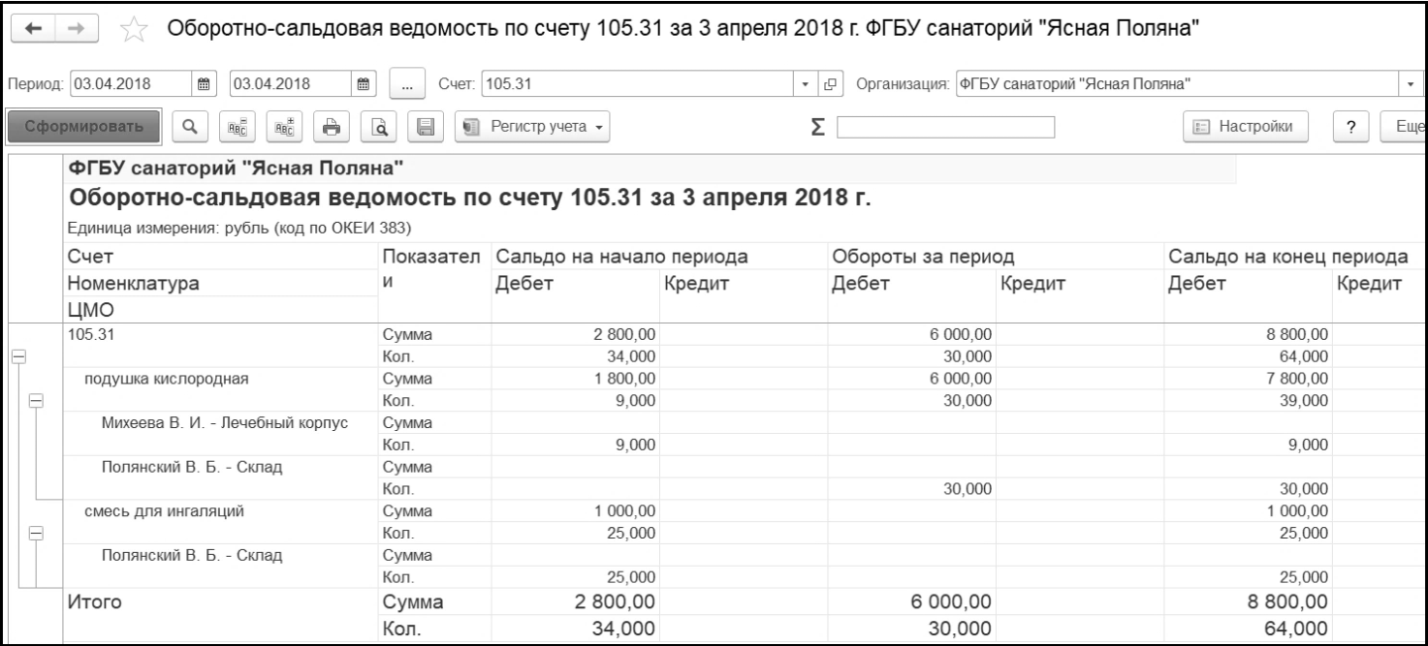Viewport: 1428px width, 646px height.
Task: Open help with the question mark button
Action: (1352, 127)
